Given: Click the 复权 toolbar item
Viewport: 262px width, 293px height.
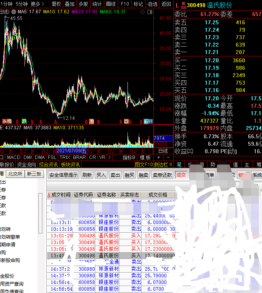Looking at the screenshot, I should click(x=56, y=4).
